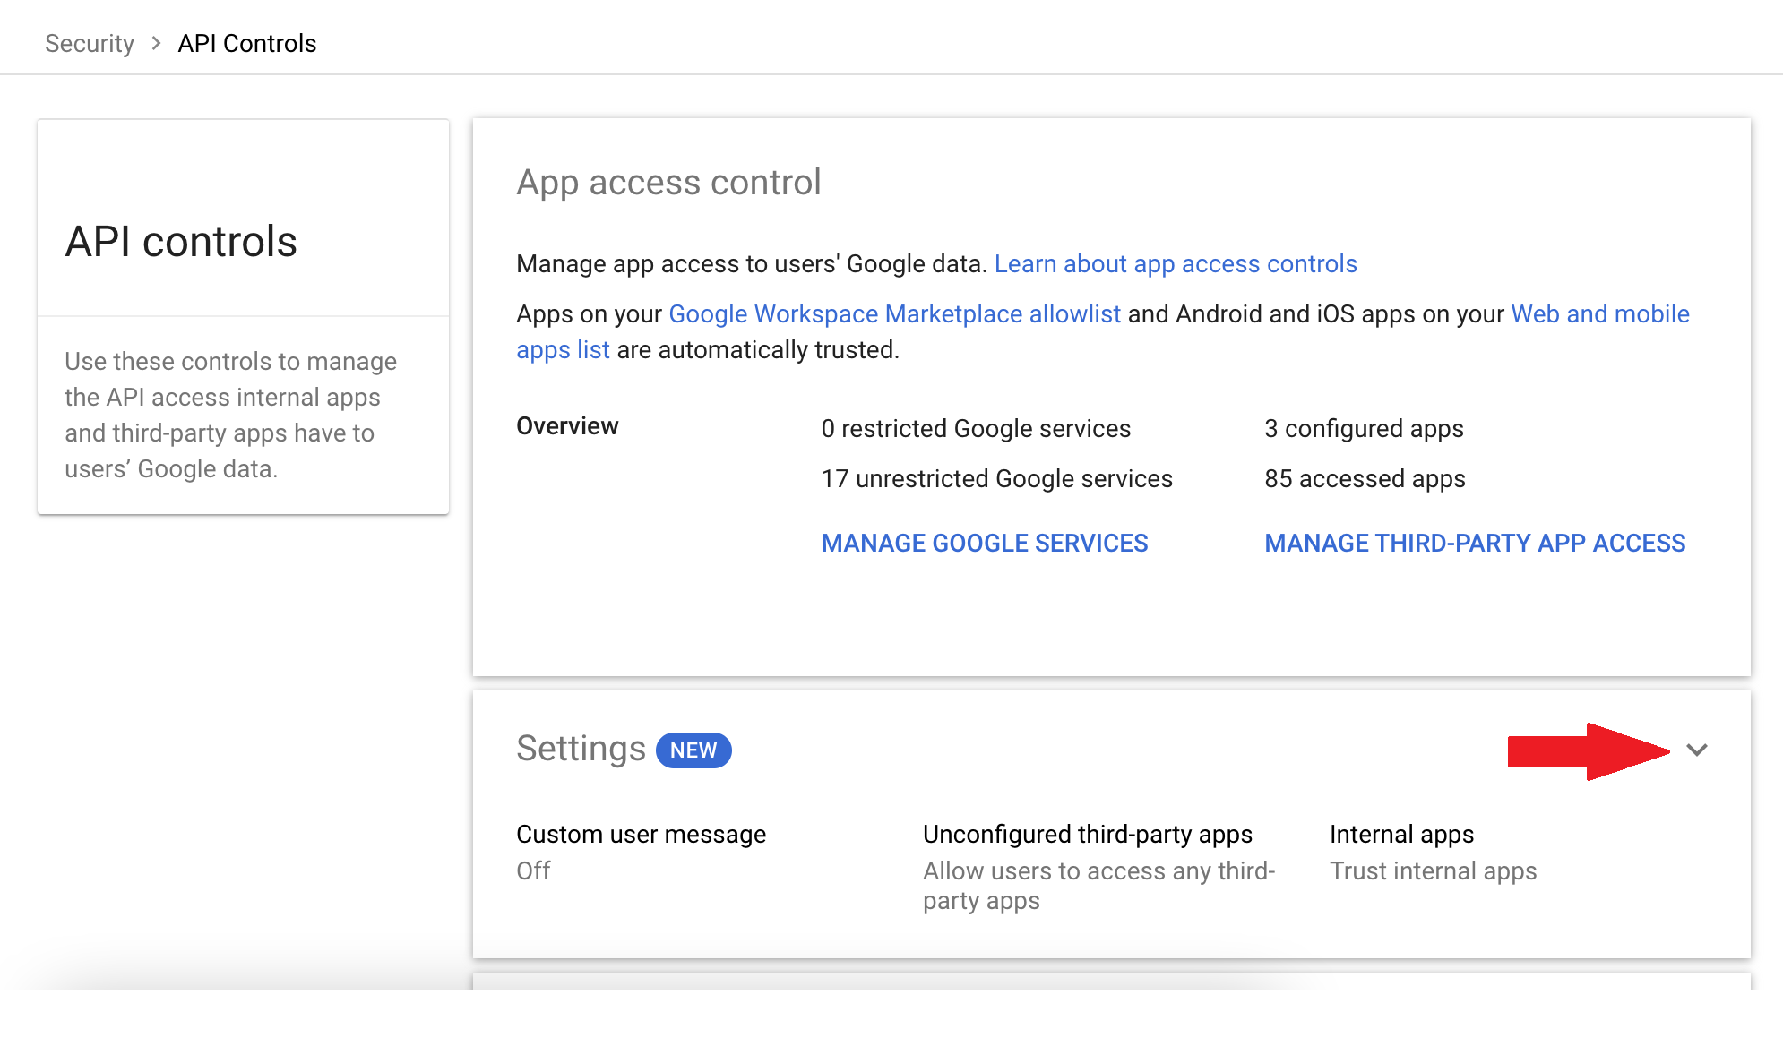Open Google Workspace Marketplace allowlist link

point(894,314)
